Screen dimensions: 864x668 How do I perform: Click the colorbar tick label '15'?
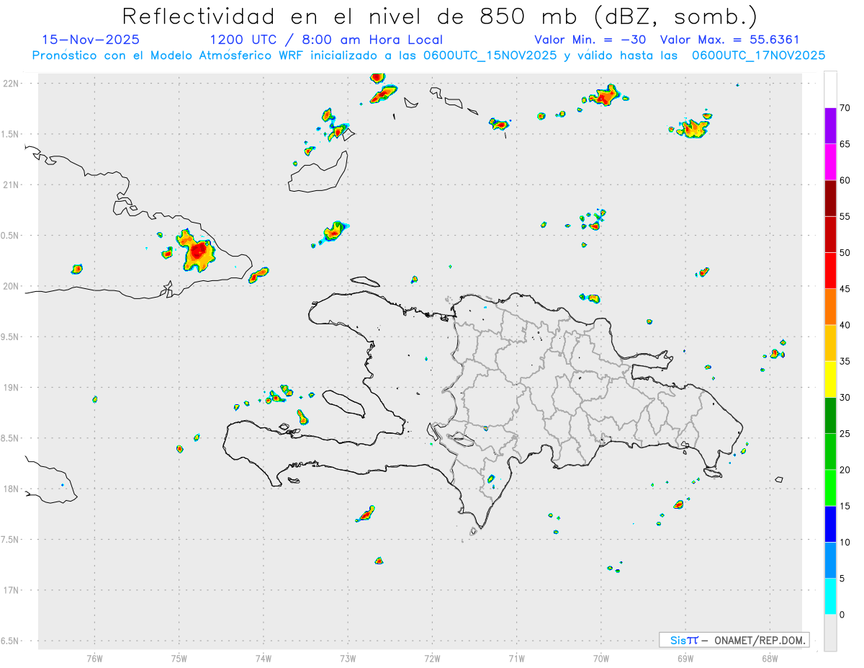[x=845, y=506]
